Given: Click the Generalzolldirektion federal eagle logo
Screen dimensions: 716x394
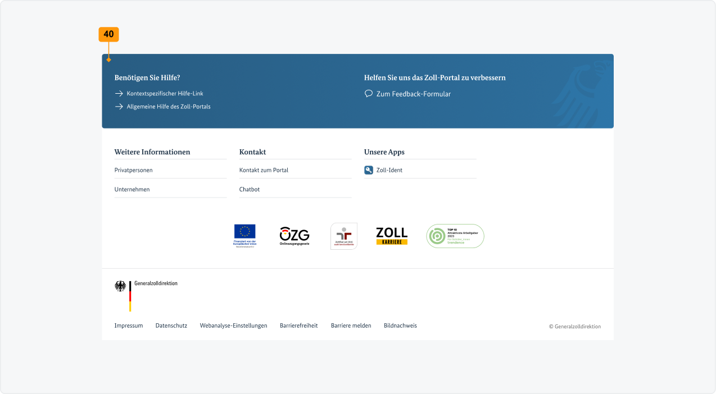Looking at the screenshot, I should (x=120, y=286).
